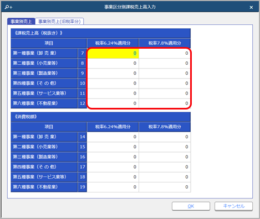Click 項目 header in 消費税額 table
The width and height of the screenshot is (260, 219).
pos(49,127)
